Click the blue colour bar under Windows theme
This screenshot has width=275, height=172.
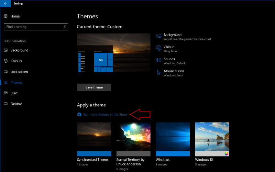[x=173, y=153]
